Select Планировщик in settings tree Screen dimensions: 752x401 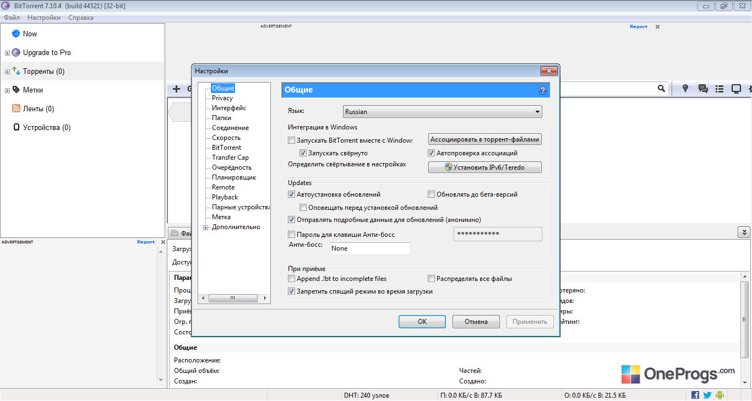click(234, 177)
